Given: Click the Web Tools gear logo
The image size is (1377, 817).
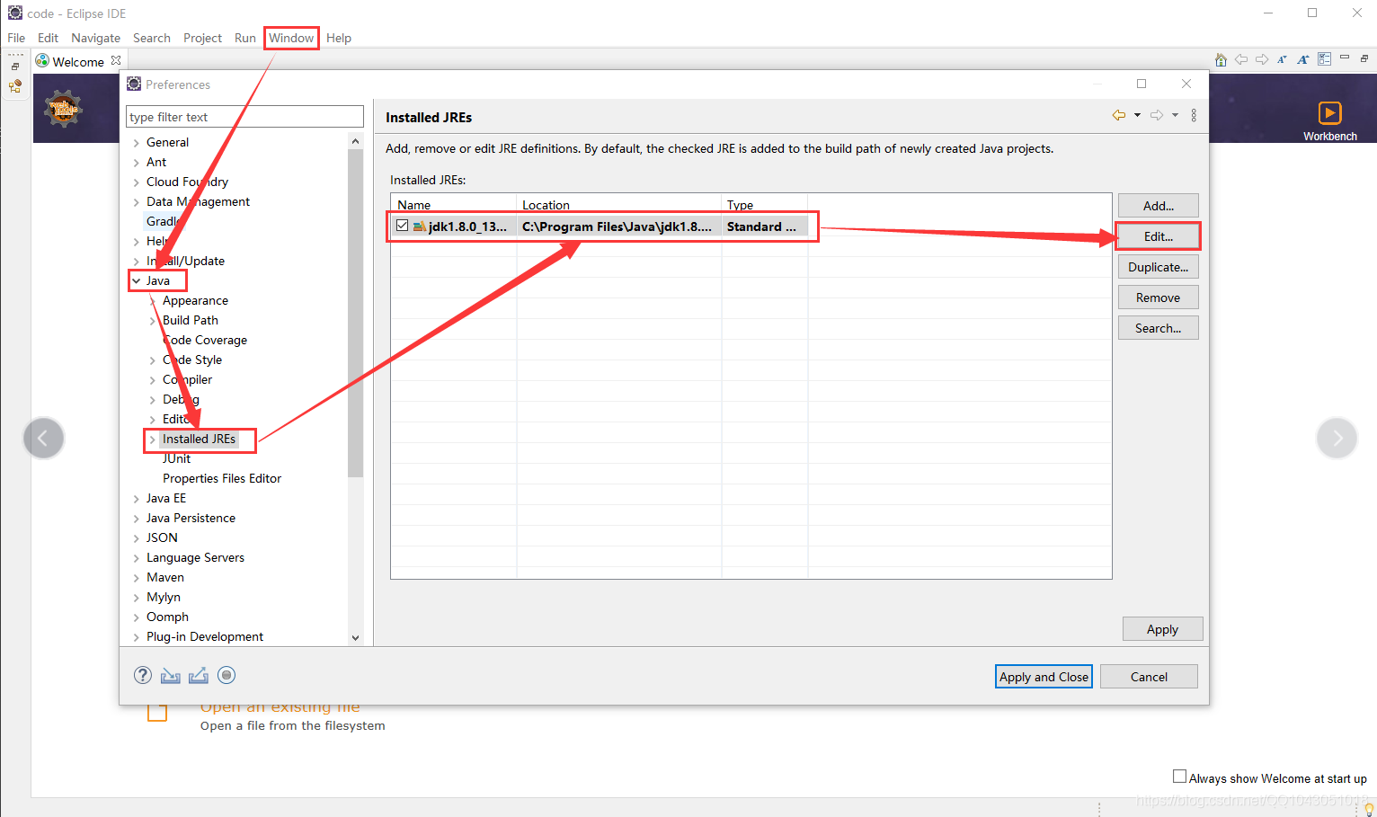Looking at the screenshot, I should [64, 109].
